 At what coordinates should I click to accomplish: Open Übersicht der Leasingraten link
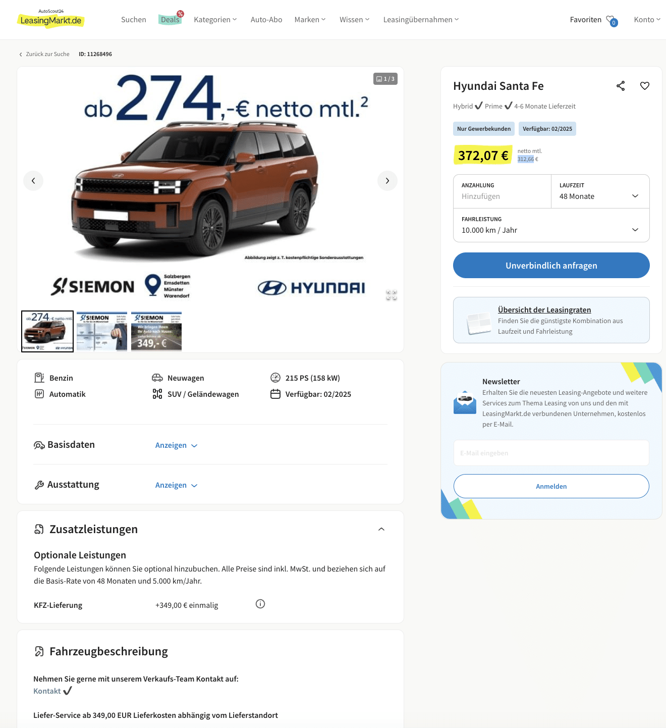(x=544, y=310)
